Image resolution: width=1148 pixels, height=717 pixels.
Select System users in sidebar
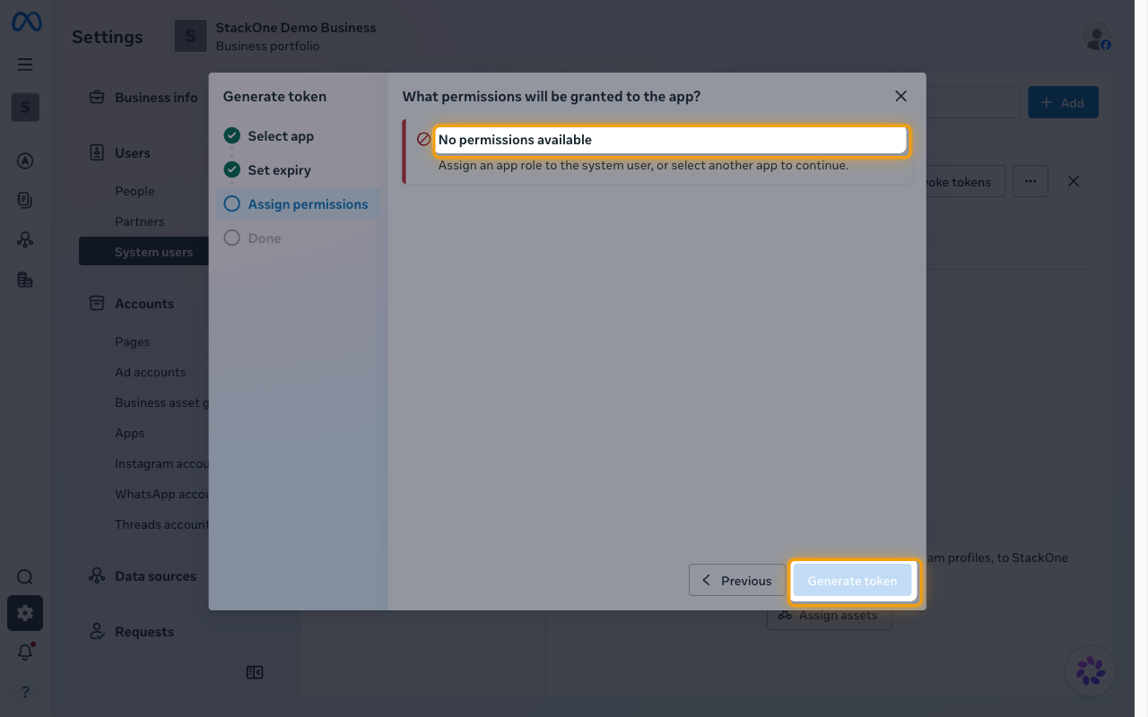(144, 252)
